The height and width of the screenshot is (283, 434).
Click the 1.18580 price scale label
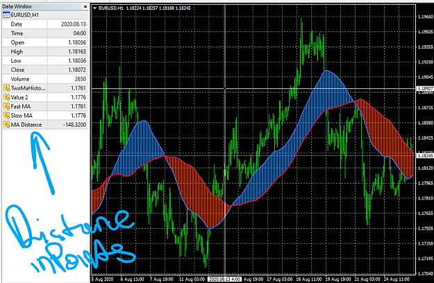426,122
